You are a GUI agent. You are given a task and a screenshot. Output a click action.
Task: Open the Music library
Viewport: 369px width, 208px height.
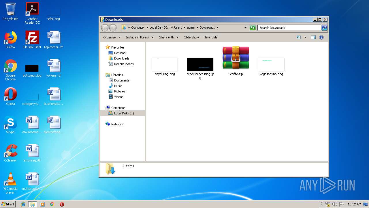(118, 86)
